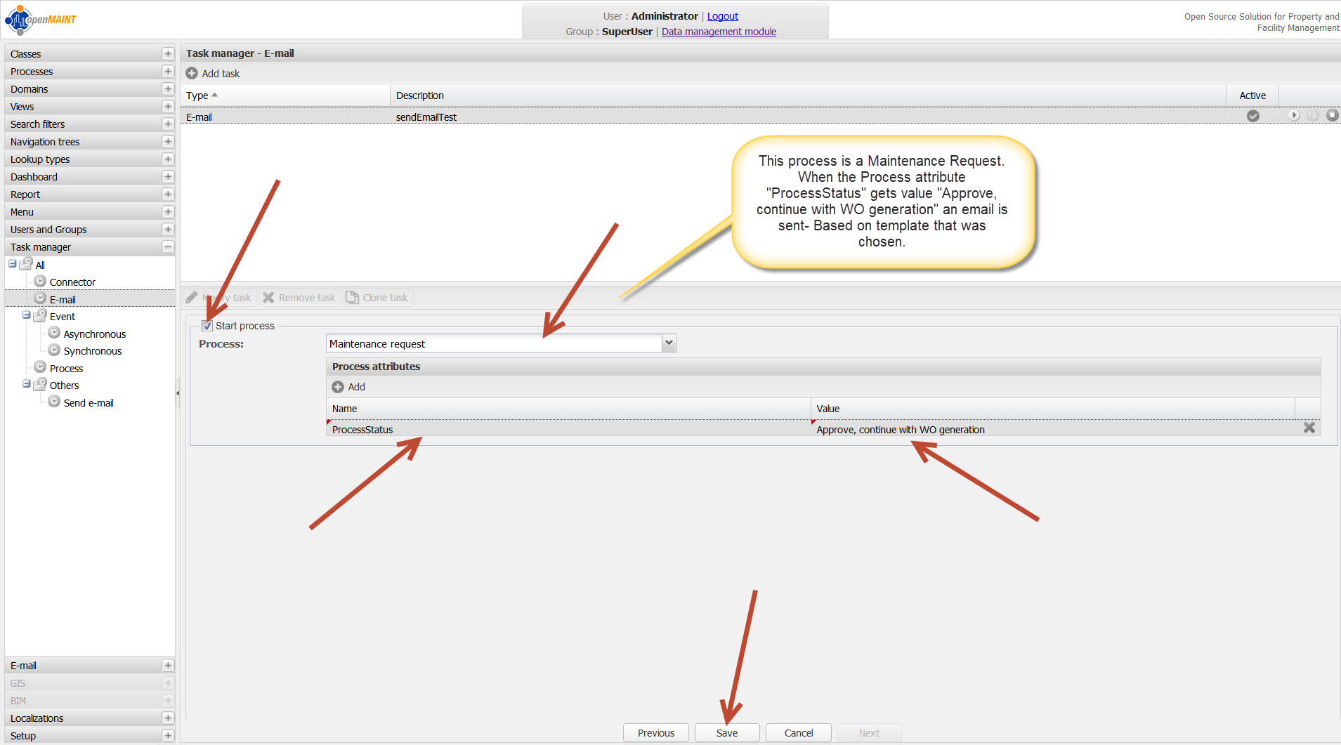Click the Add task plus icon
This screenshot has height=745, width=1341.
point(192,74)
